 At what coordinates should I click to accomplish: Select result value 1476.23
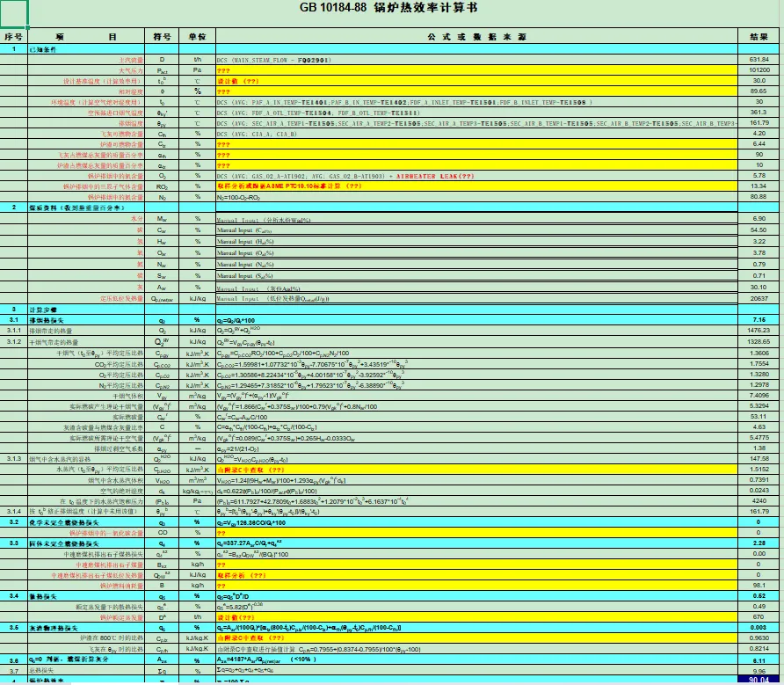(759, 331)
